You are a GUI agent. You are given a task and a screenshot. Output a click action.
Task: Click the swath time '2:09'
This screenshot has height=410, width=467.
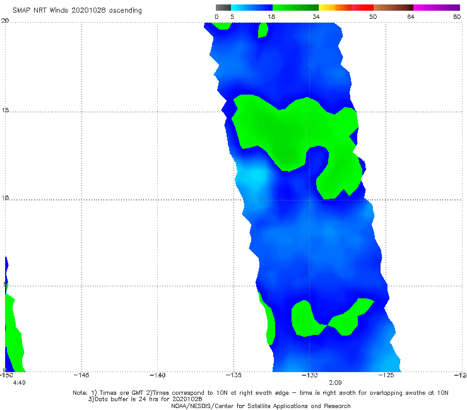[x=335, y=383]
